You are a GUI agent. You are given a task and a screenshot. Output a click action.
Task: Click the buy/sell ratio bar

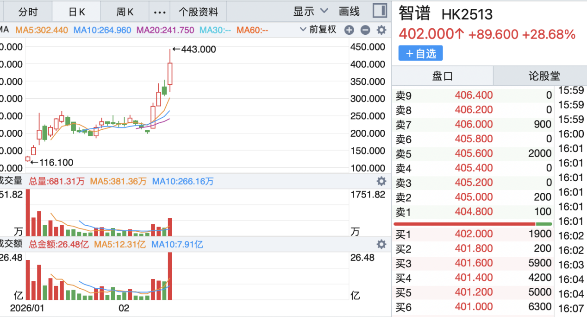[x=473, y=224]
